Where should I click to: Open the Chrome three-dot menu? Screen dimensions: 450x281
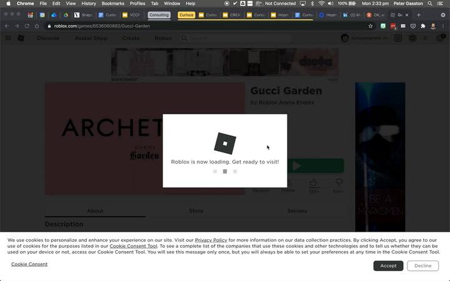[443, 26]
